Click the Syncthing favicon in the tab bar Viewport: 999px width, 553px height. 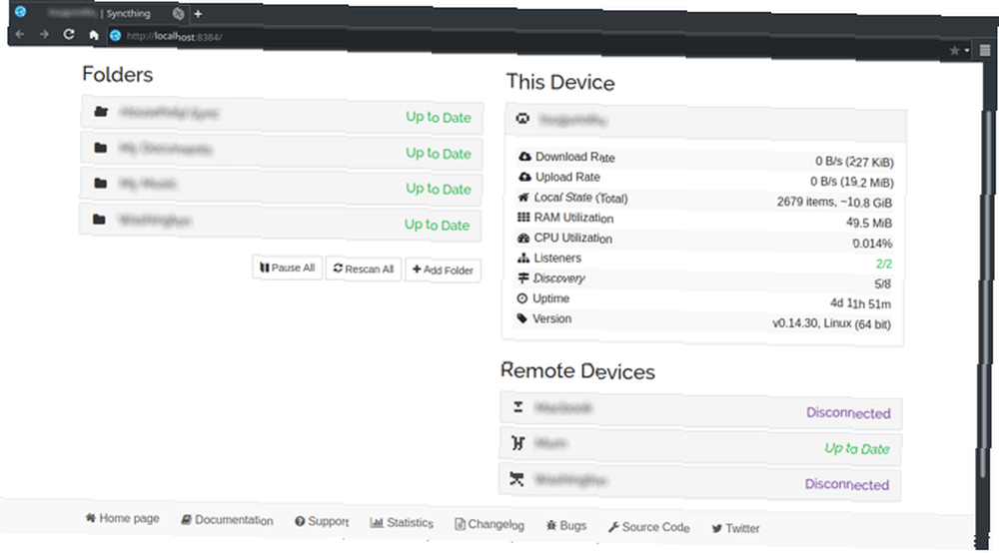tap(20, 11)
